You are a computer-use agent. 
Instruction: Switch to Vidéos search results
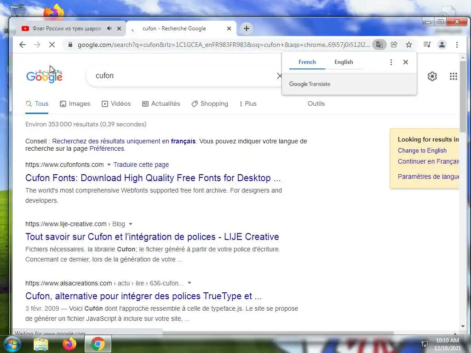click(116, 103)
